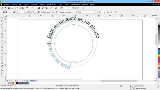160x90 pixels.
Task: Open the search content icon
Action: [x=39, y=8]
